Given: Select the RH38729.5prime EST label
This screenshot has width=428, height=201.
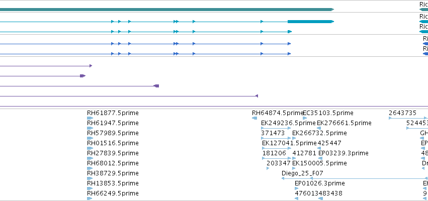Looking at the screenshot, I should point(113,173).
